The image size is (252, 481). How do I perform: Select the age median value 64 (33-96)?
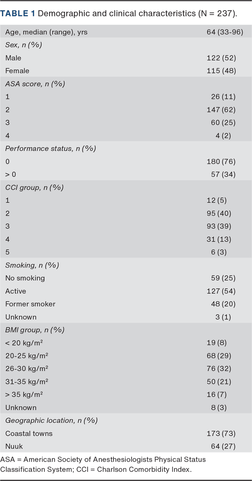click(x=224, y=32)
